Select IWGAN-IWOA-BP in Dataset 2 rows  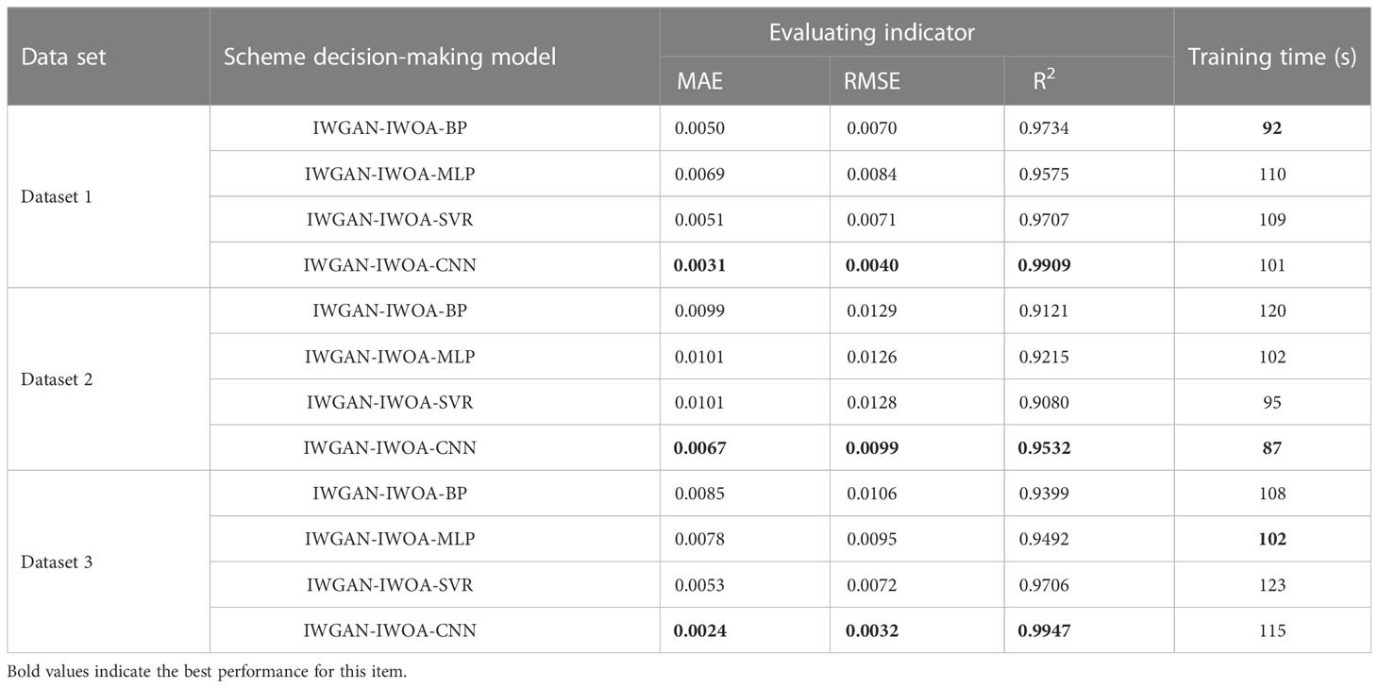pyautogui.click(x=390, y=311)
